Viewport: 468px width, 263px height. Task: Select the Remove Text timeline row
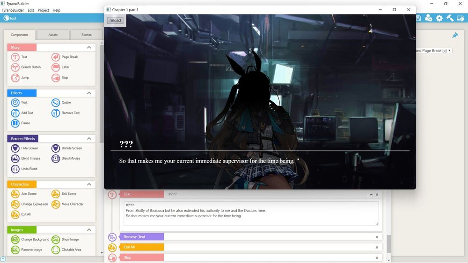click(x=251, y=237)
